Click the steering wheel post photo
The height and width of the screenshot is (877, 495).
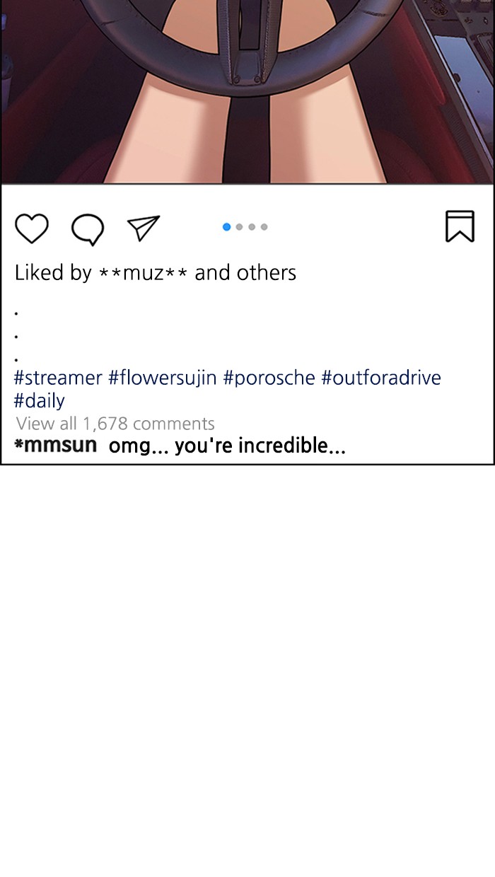click(x=248, y=92)
